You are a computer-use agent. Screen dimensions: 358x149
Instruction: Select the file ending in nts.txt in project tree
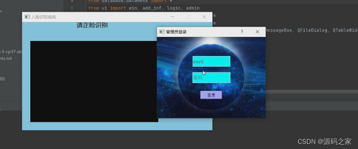[x=6, y=58]
